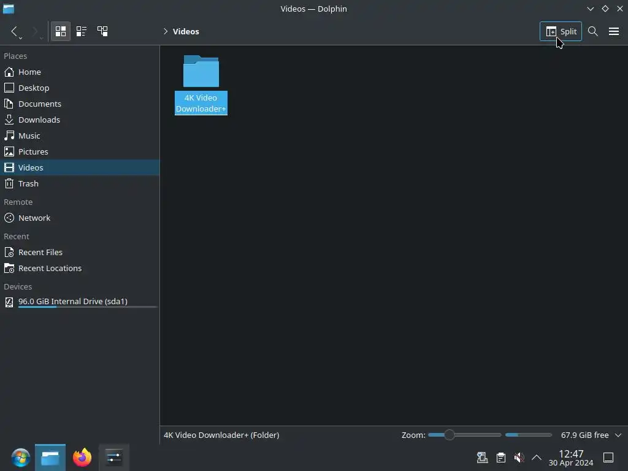Click the Music note icon in Places
Screen dimensions: 628x471
pos(9,136)
